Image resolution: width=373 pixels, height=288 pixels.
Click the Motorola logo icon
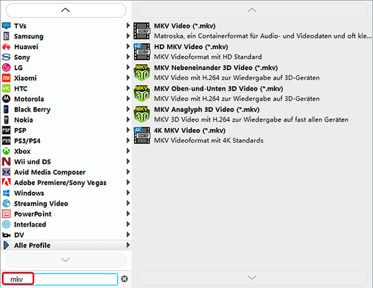pos(6,99)
